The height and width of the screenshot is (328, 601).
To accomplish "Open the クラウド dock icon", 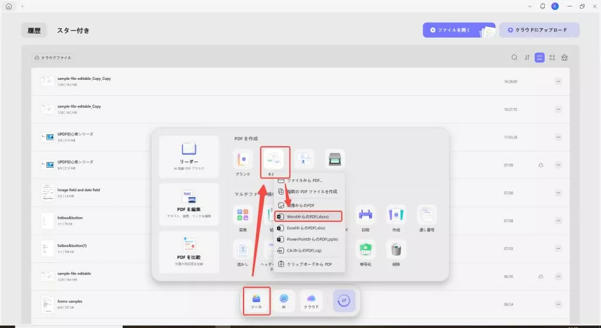I will point(311,301).
